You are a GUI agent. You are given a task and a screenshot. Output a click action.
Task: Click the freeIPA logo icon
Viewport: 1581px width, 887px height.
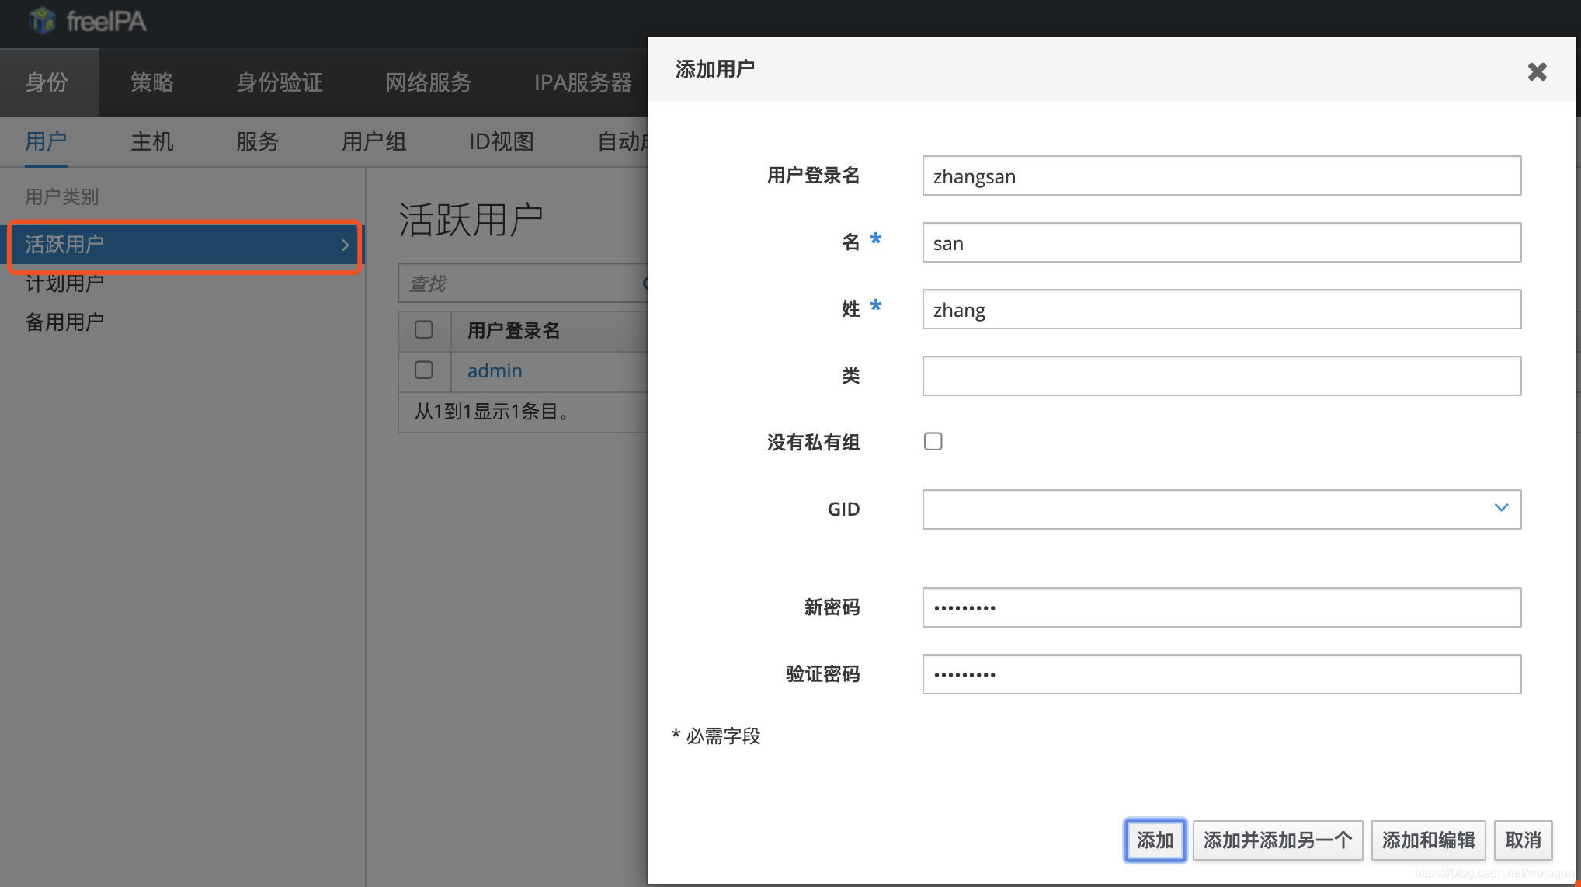43,21
